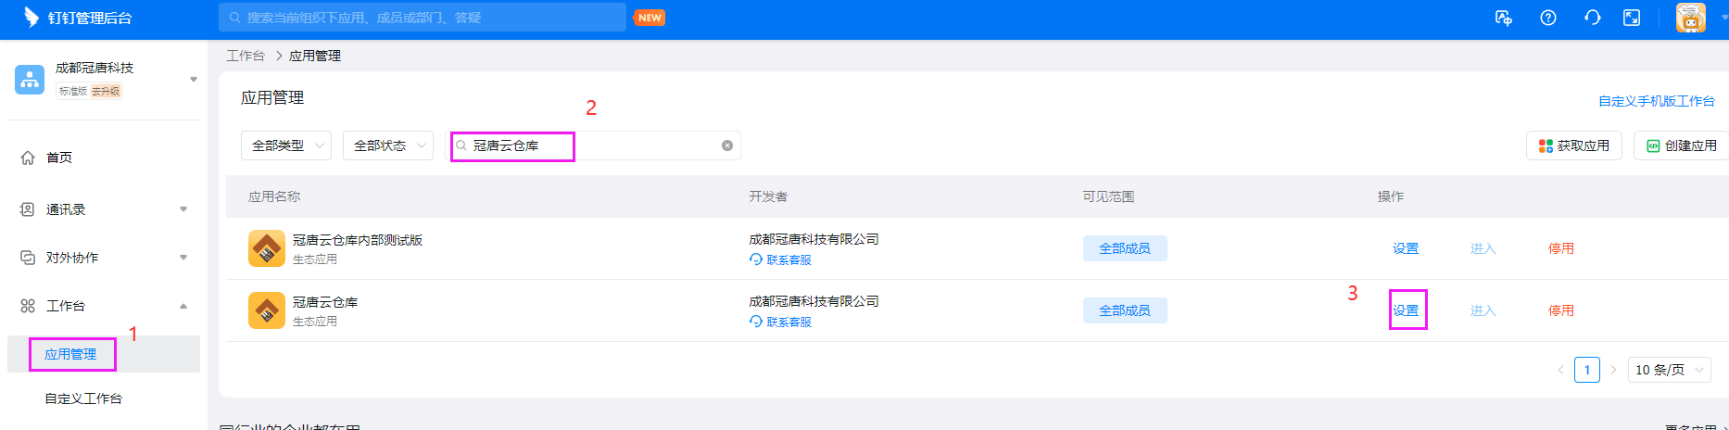
Task: Open the 10 条/页 page size dropdown
Action: [x=1670, y=370]
